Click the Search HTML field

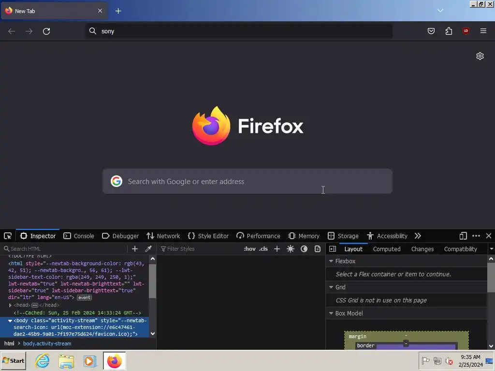[65, 249]
